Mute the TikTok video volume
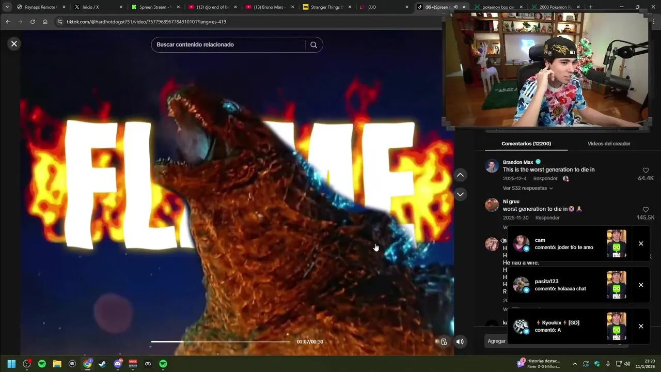 [x=460, y=342]
